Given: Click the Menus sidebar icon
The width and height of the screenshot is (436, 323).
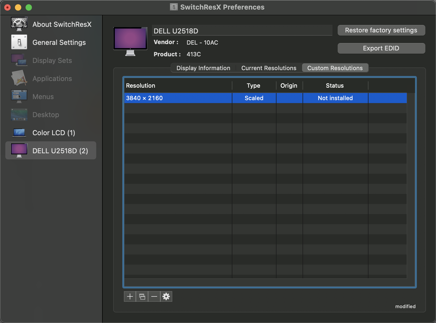Looking at the screenshot, I should pos(19,96).
